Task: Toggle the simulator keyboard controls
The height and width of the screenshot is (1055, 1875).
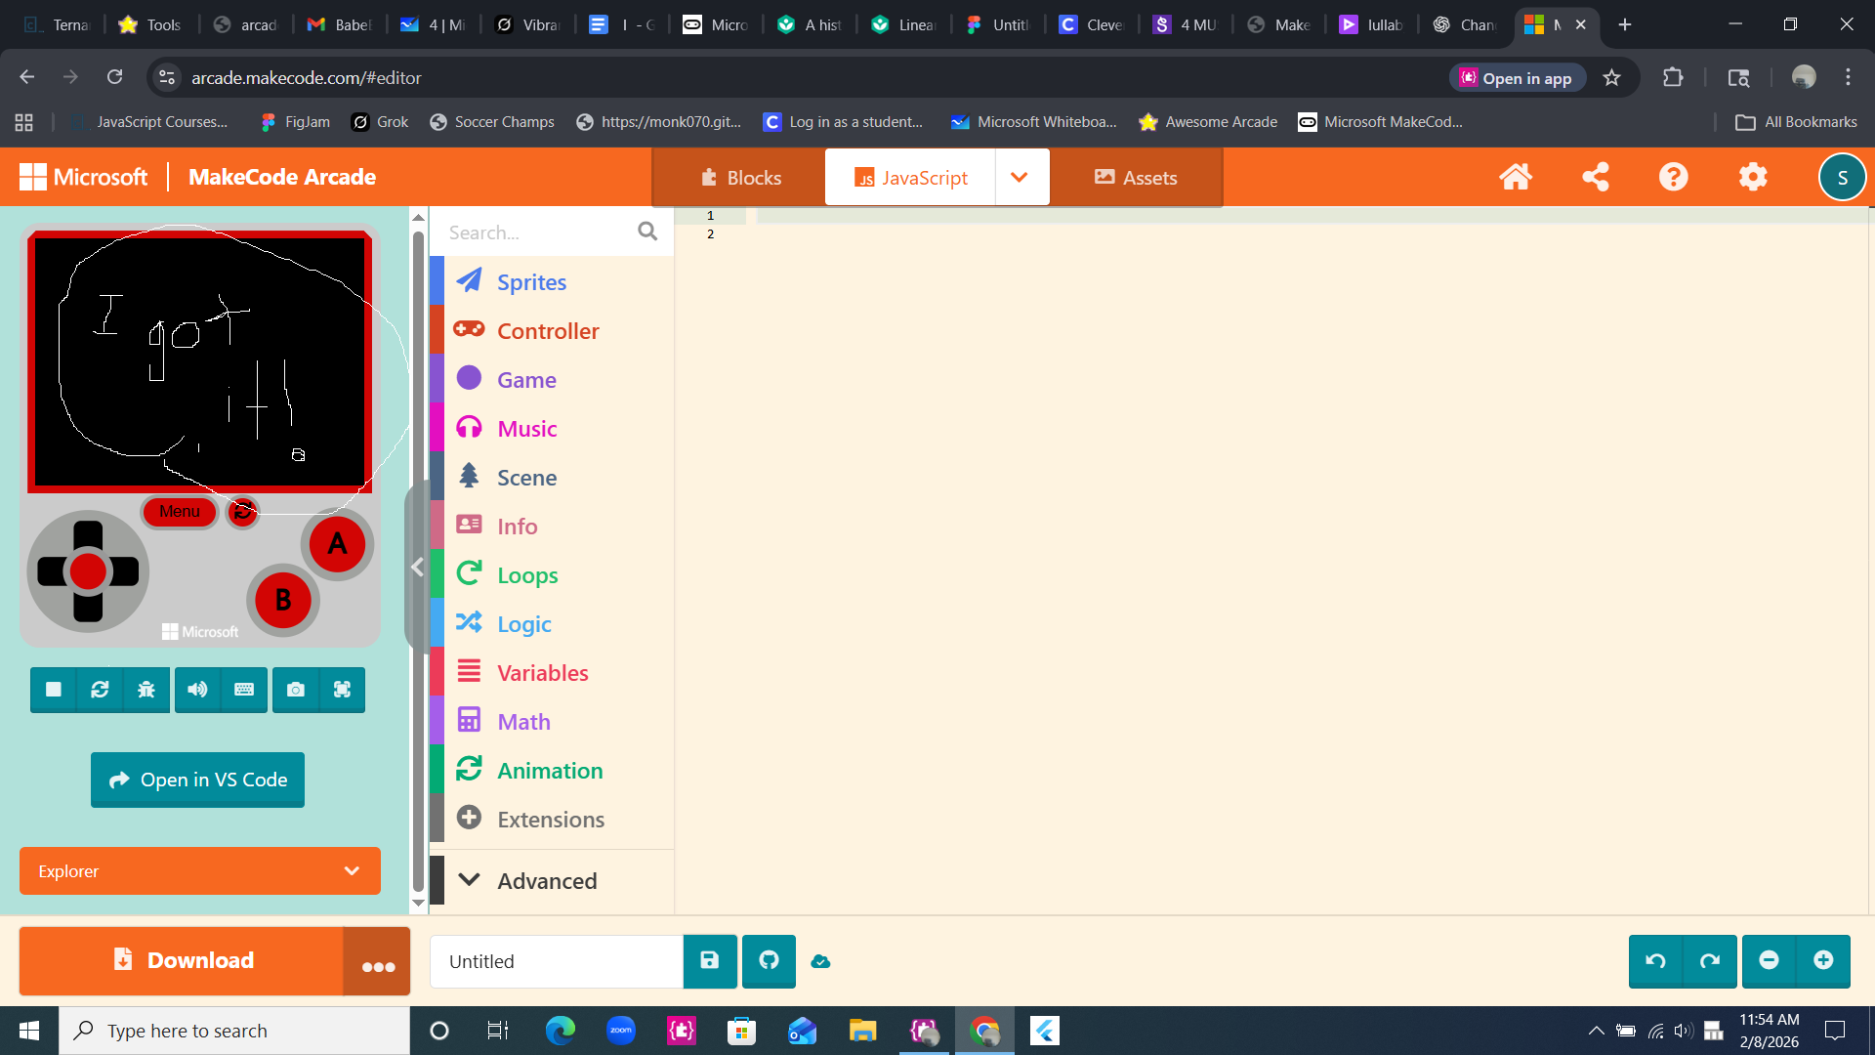Action: (x=244, y=690)
